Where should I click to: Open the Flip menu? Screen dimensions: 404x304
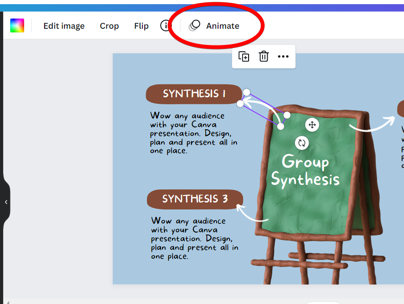tap(141, 26)
